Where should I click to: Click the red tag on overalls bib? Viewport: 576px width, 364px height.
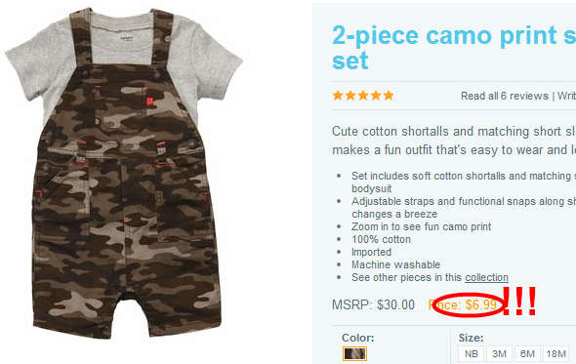click(x=149, y=101)
